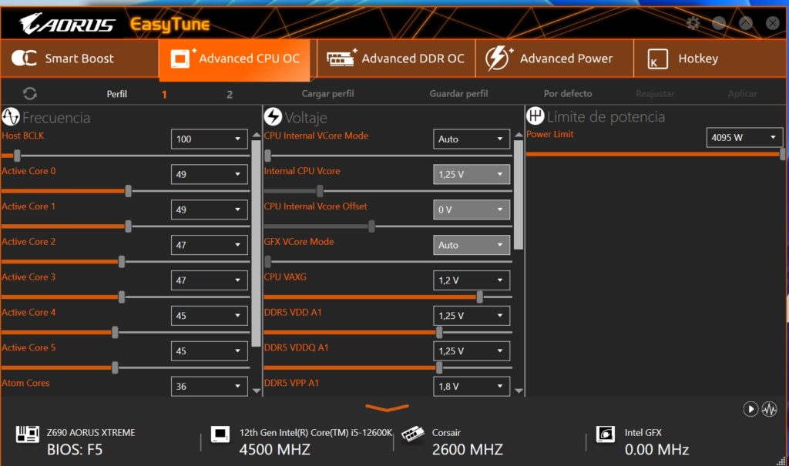Click the Power Limit slider handle
789x466 pixels.
(x=783, y=154)
